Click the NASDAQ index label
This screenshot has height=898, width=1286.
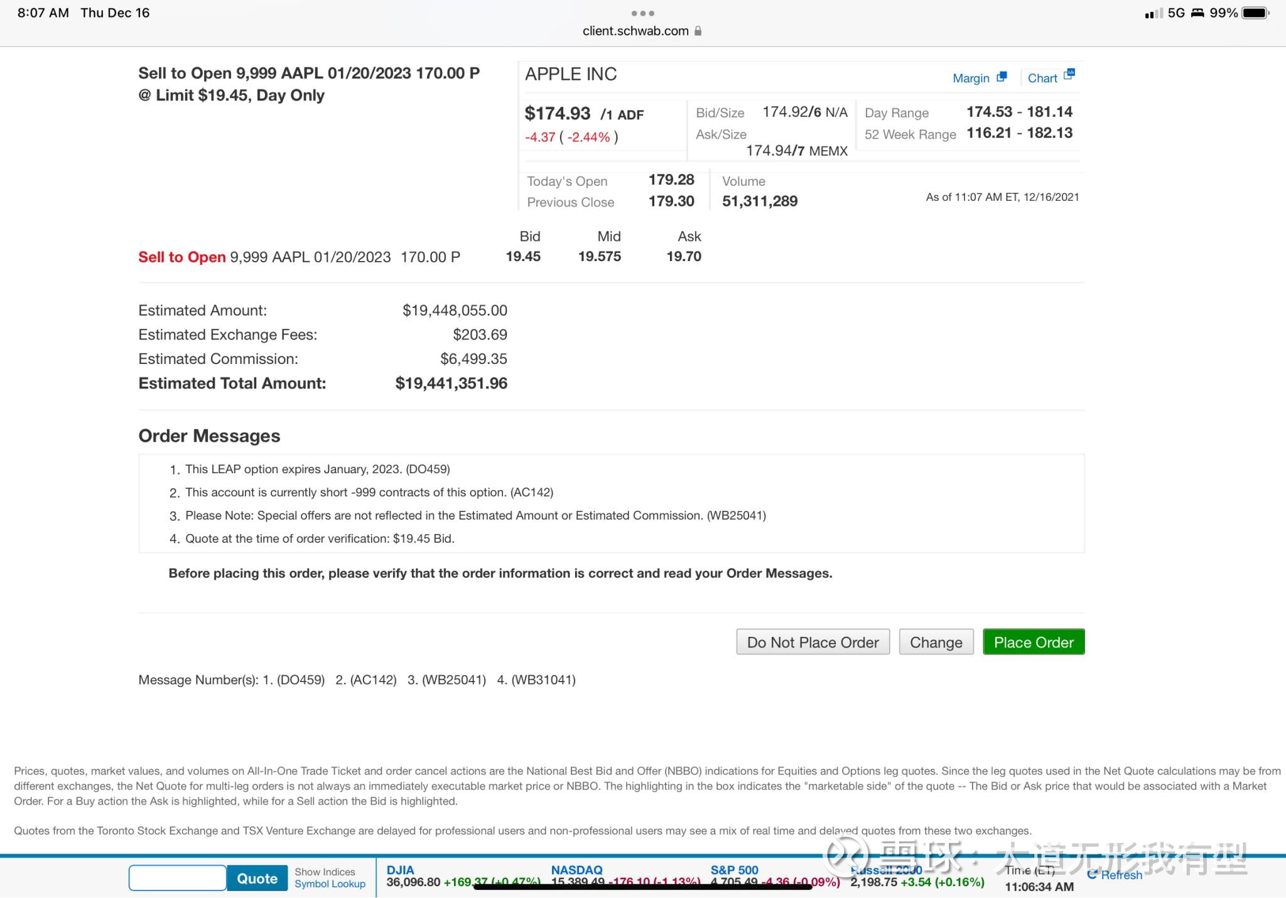click(576, 870)
